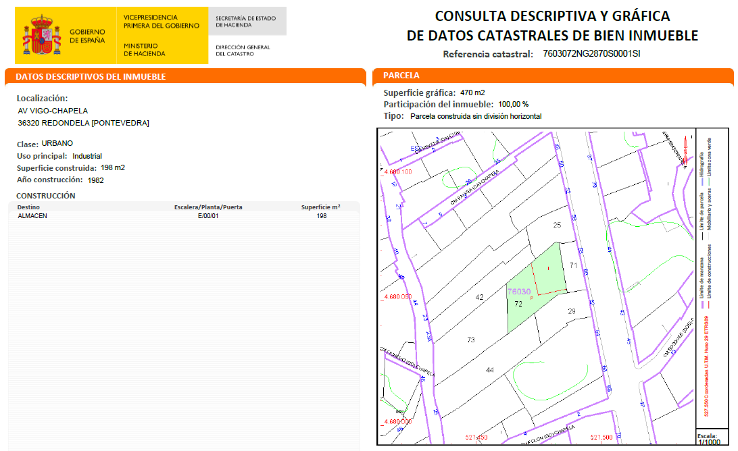Click the Escala 1/1000 scale box

pyautogui.click(x=708, y=439)
